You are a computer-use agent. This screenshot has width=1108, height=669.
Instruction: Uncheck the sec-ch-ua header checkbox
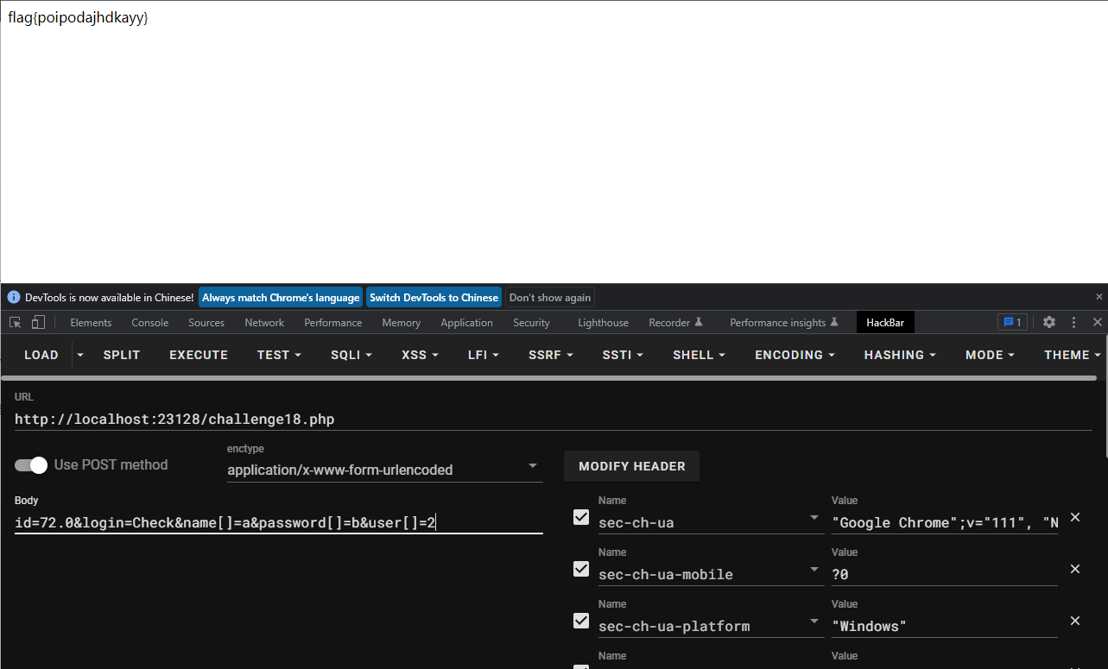[x=581, y=517]
